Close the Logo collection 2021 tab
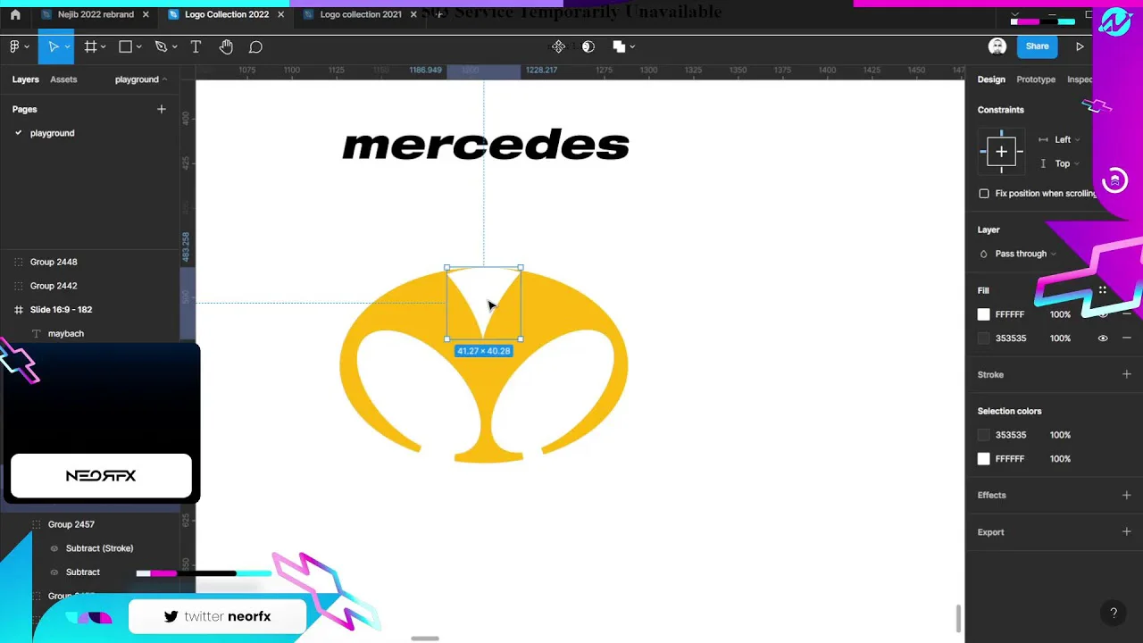 click(x=414, y=14)
